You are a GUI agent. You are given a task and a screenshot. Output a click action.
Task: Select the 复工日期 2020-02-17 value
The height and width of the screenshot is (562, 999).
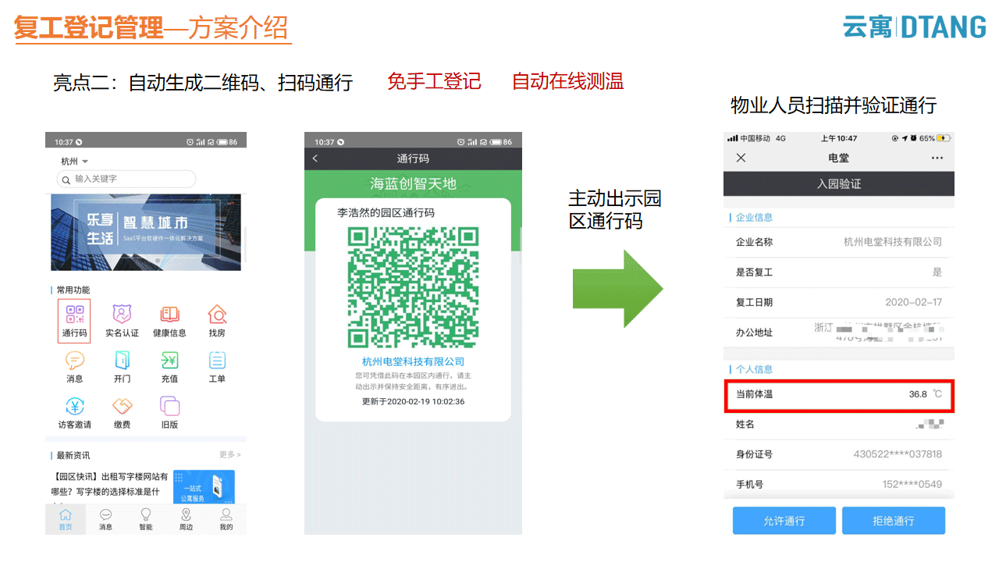(913, 302)
